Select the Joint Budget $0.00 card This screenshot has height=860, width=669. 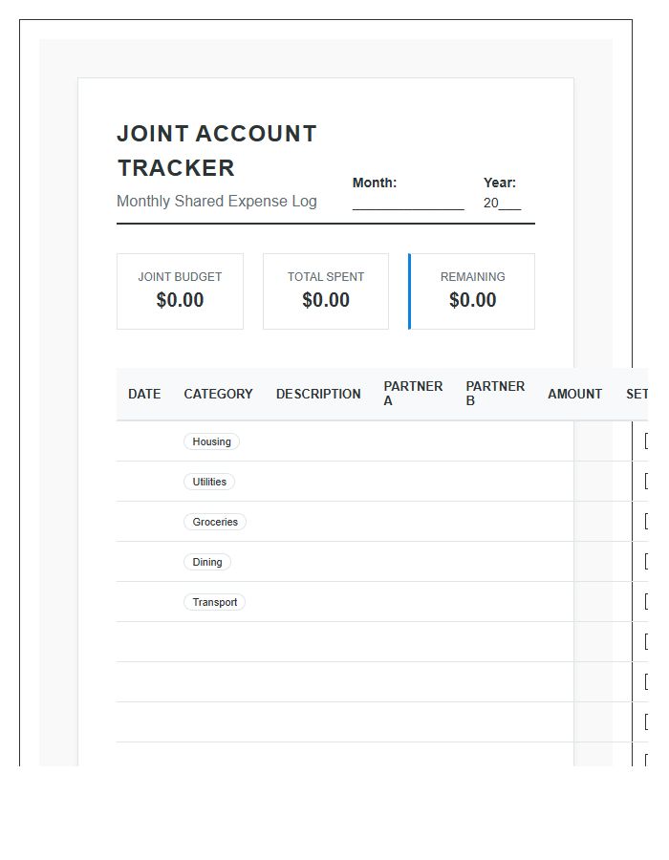[x=180, y=291]
